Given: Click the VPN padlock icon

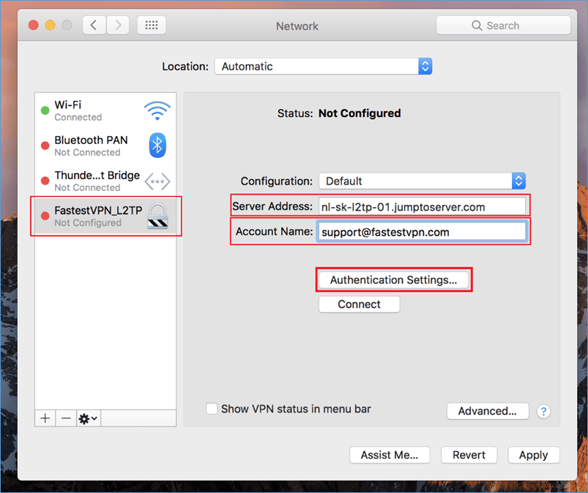Looking at the screenshot, I should click(x=157, y=216).
